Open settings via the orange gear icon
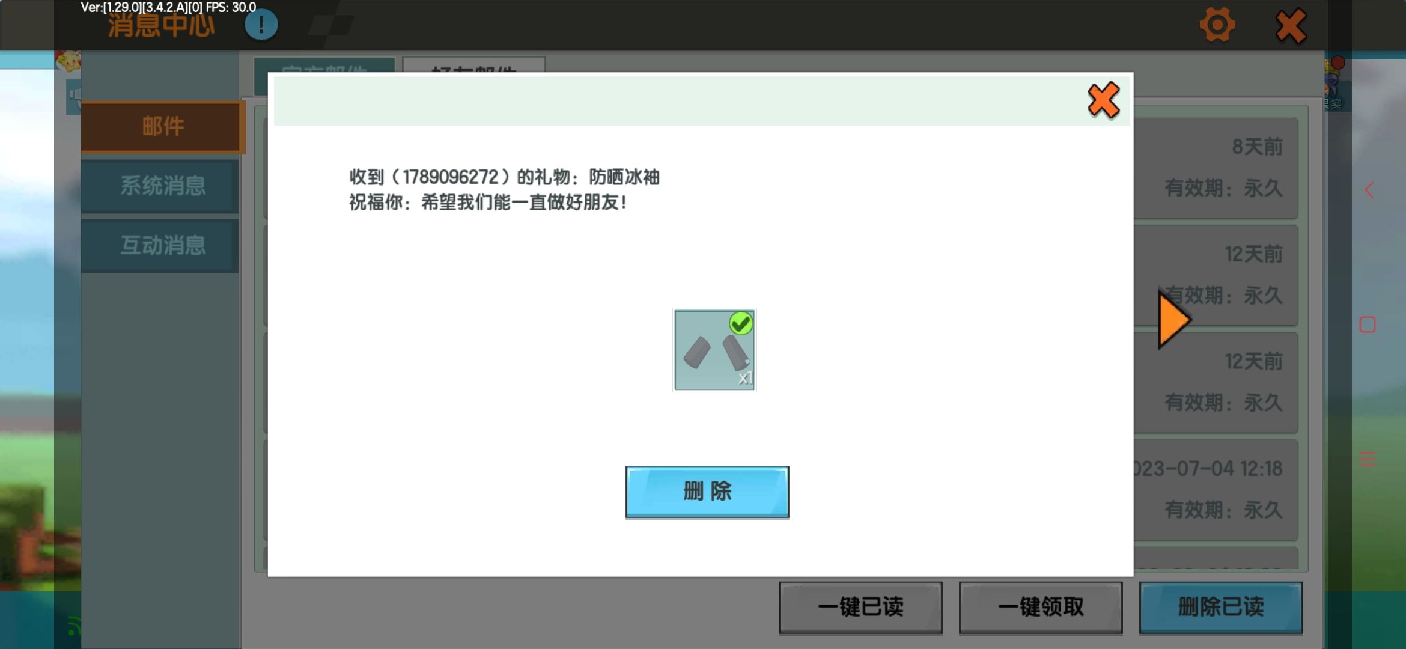The image size is (1406, 649). (1217, 25)
